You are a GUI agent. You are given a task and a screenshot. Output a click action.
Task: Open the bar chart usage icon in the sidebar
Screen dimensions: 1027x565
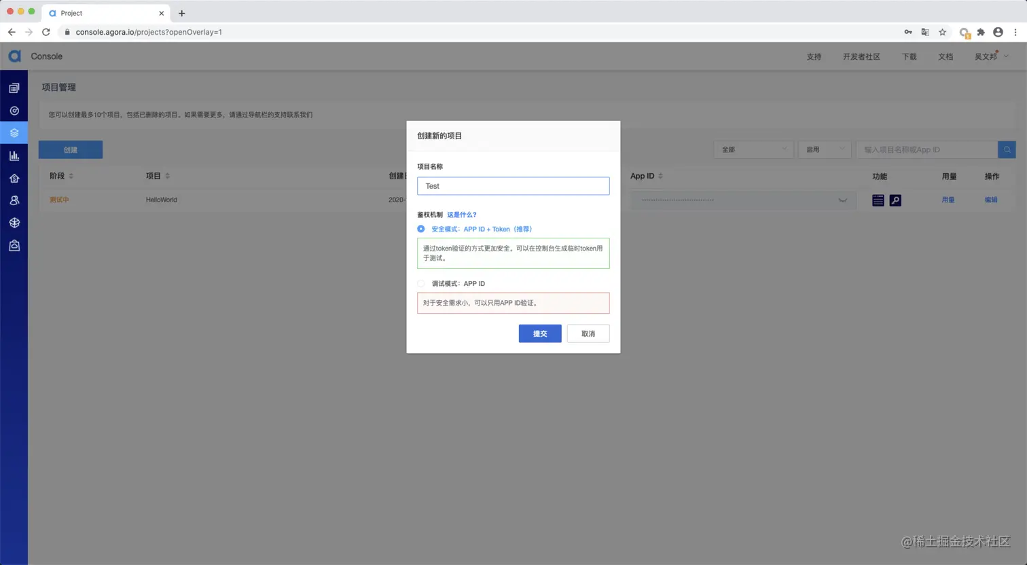coord(14,156)
